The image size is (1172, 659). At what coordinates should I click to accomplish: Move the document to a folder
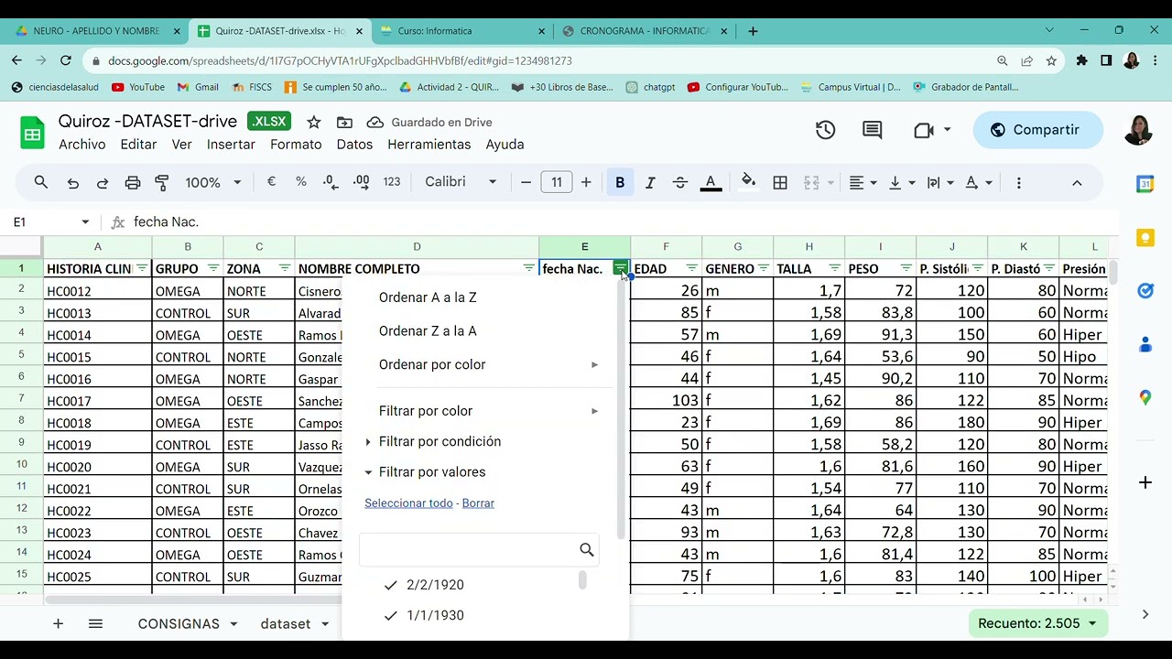344,122
